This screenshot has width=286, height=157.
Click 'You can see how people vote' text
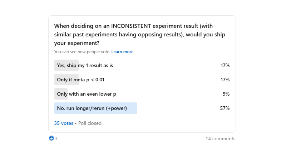(82, 52)
